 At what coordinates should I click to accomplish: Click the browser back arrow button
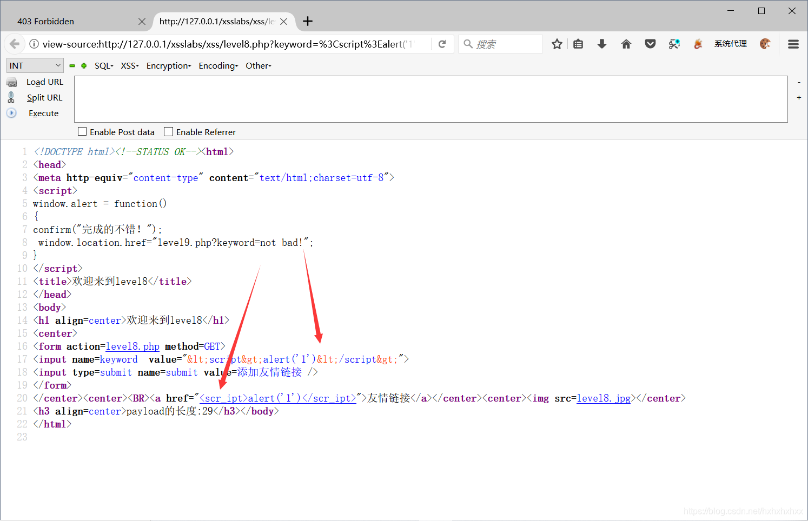pyautogui.click(x=15, y=44)
